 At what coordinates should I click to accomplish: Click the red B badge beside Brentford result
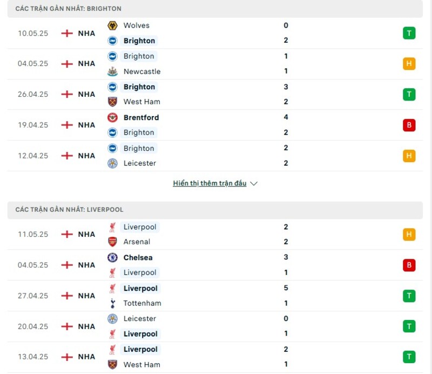pos(409,125)
